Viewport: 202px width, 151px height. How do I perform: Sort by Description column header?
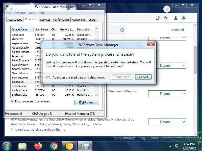coord(85,29)
